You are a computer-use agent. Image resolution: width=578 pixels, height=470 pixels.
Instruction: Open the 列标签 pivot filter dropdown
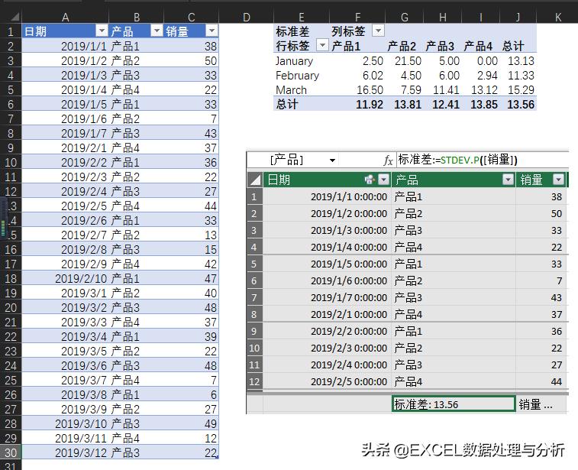[378, 31]
